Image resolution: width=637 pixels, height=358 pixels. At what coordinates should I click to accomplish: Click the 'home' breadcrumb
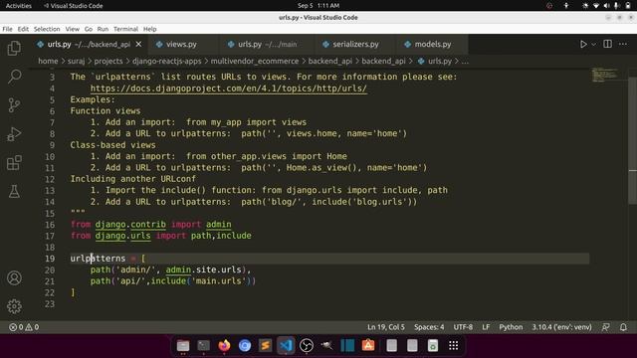coord(48,61)
